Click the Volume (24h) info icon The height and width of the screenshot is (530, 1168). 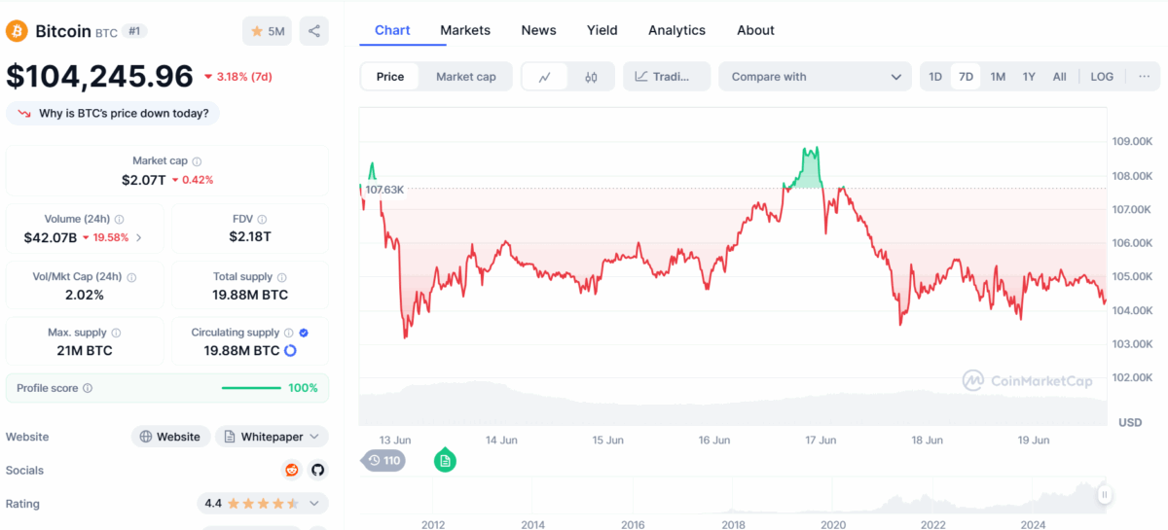click(x=119, y=220)
